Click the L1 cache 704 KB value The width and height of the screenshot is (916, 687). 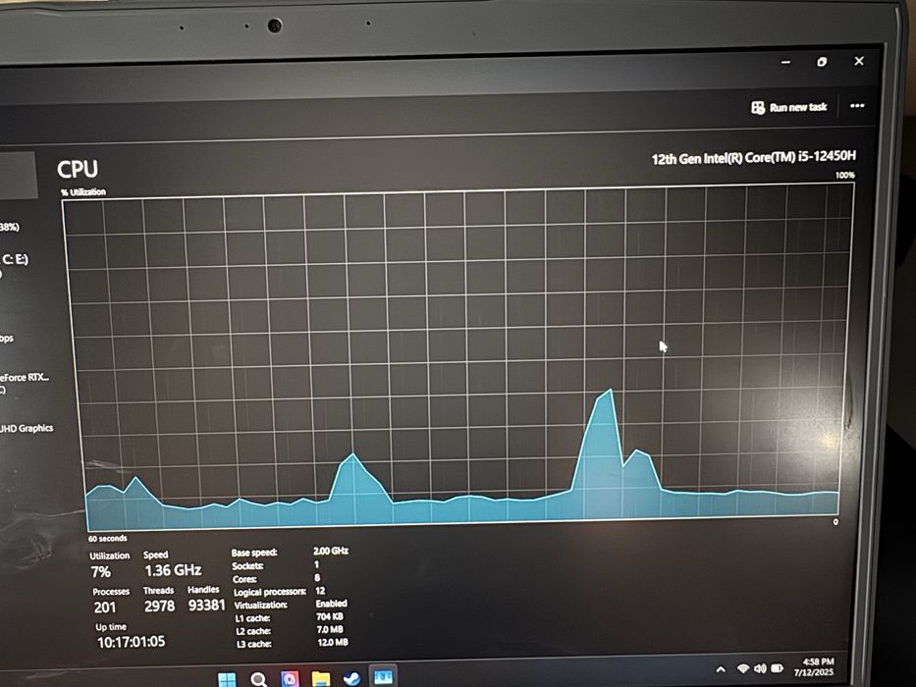tap(330, 616)
